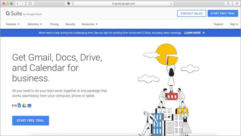This screenshot has width=241, height=136.
Task: Click LEARN MORE in blue banner
Action: [193, 33]
